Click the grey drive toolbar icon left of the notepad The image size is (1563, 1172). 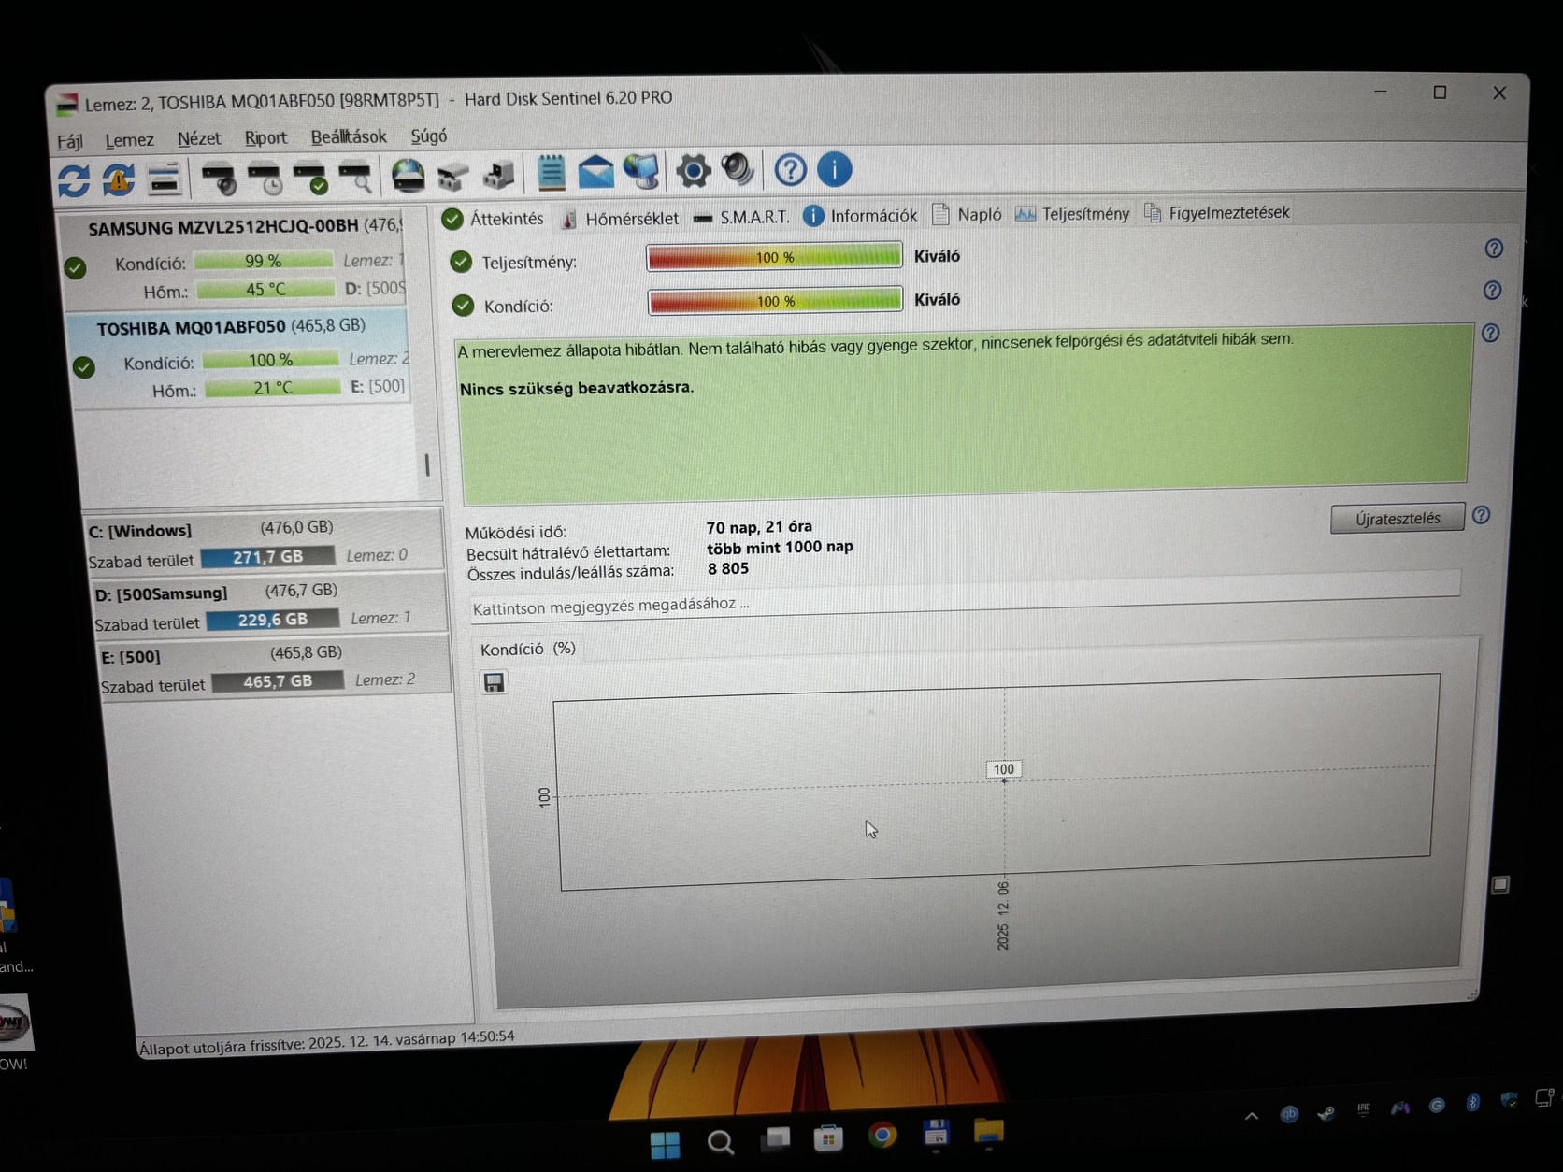coord(498,173)
